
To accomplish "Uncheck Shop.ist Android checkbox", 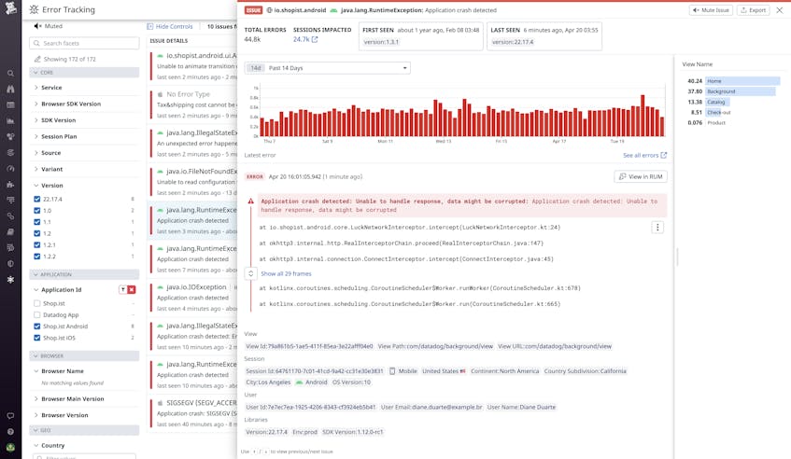I will click(36, 327).
